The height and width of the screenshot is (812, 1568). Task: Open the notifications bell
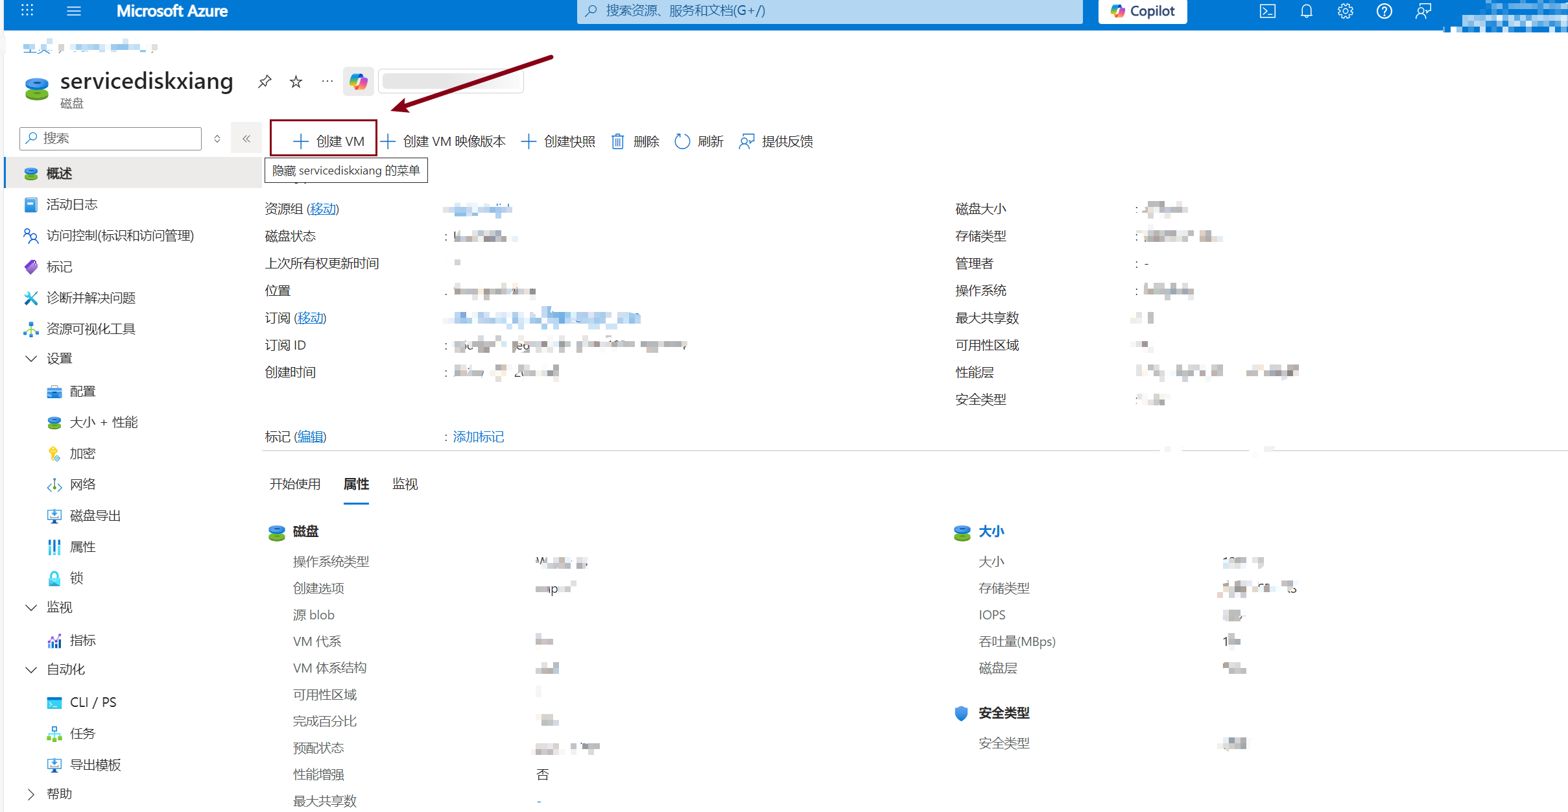pyautogui.click(x=1307, y=11)
